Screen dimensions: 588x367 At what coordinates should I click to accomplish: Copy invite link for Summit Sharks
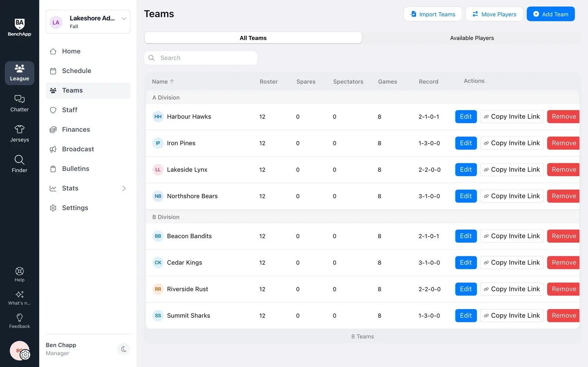pyautogui.click(x=512, y=316)
